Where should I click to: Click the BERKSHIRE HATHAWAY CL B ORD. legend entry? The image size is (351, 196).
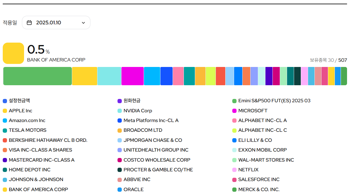pyautogui.click(x=45, y=140)
